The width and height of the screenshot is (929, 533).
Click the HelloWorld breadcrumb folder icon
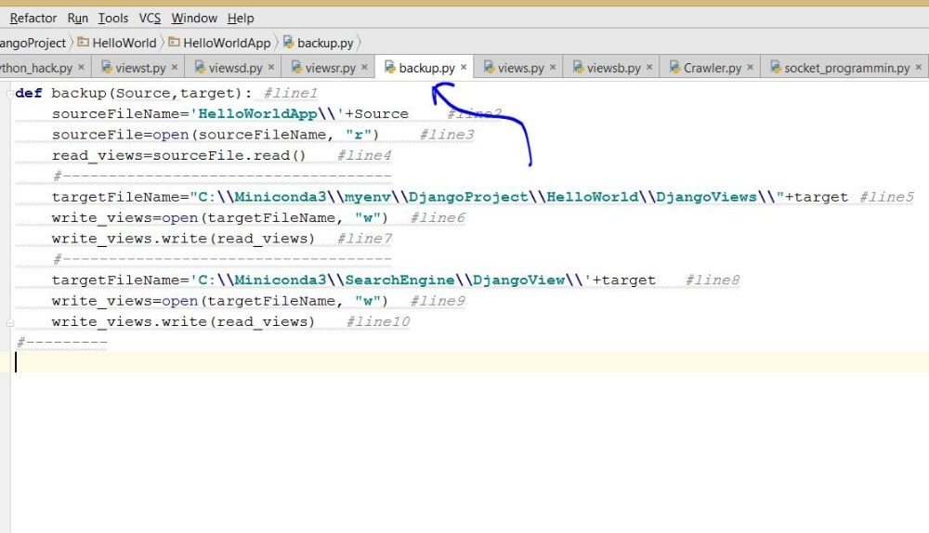point(84,42)
